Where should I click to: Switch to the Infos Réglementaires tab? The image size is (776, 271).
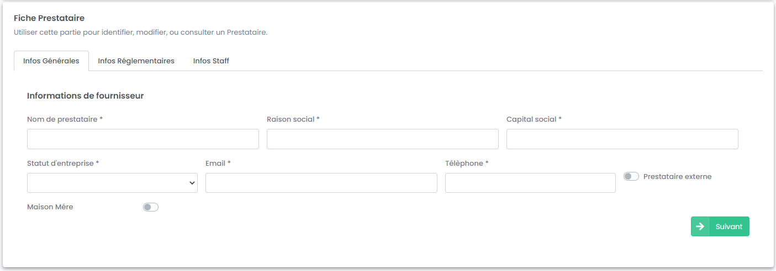coord(136,61)
